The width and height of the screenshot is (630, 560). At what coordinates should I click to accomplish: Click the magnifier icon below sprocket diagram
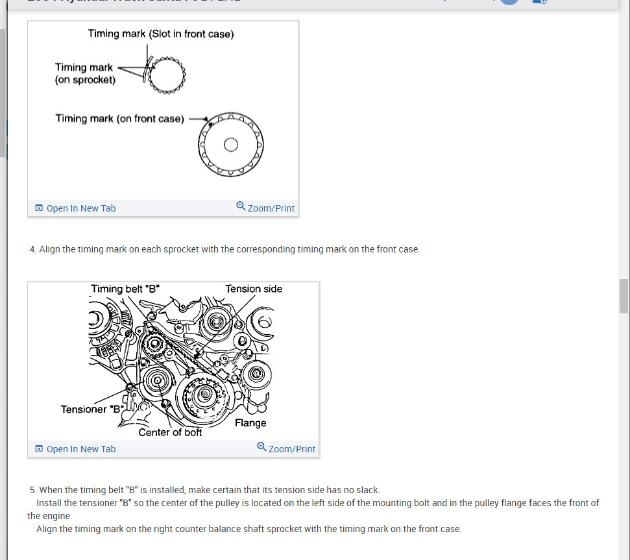coord(241,206)
